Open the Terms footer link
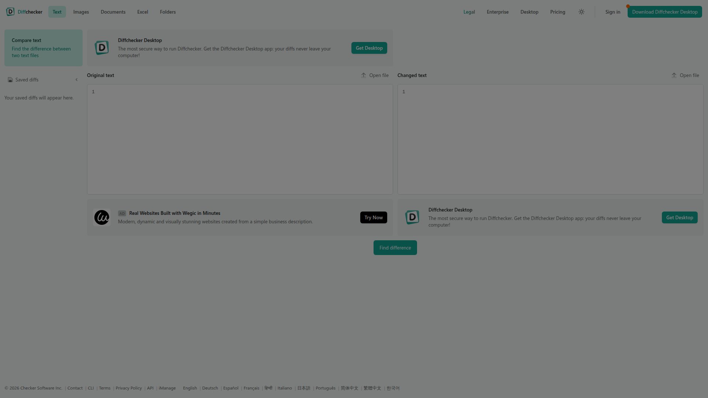 click(x=105, y=388)
